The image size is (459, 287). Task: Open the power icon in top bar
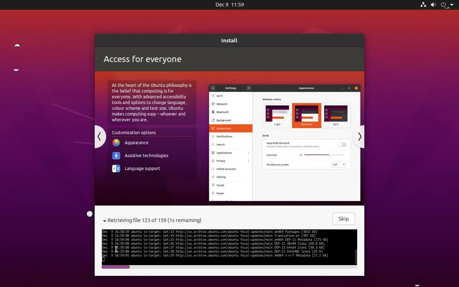444,5
